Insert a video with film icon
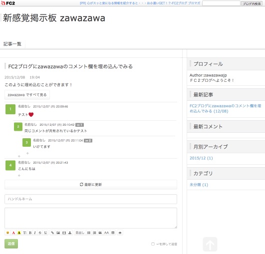Viewport: 265px width, 254px height. click(x=64, y=233)
